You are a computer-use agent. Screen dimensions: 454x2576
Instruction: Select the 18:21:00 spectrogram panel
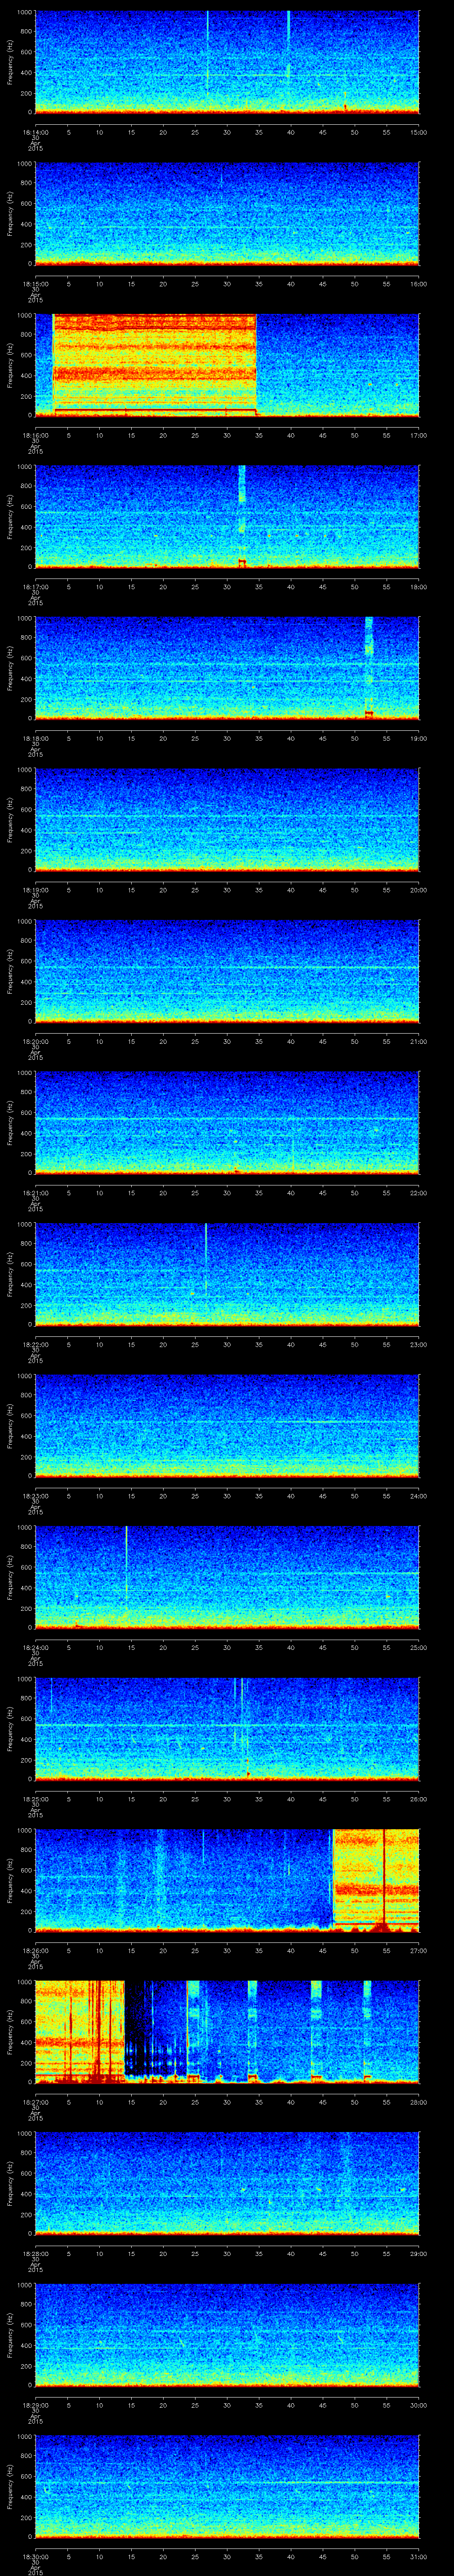click(x=227, y=1121)
